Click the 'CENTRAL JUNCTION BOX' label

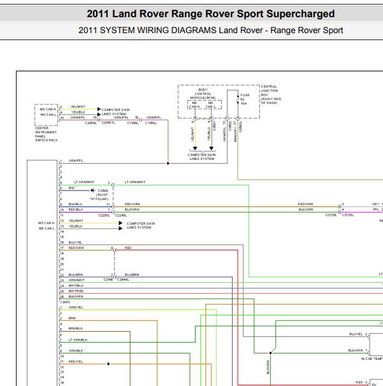tap(271, 94)
